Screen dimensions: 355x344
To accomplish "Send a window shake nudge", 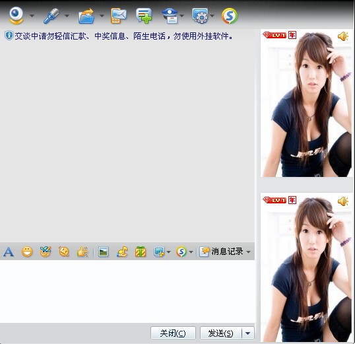I will [64, 252].
